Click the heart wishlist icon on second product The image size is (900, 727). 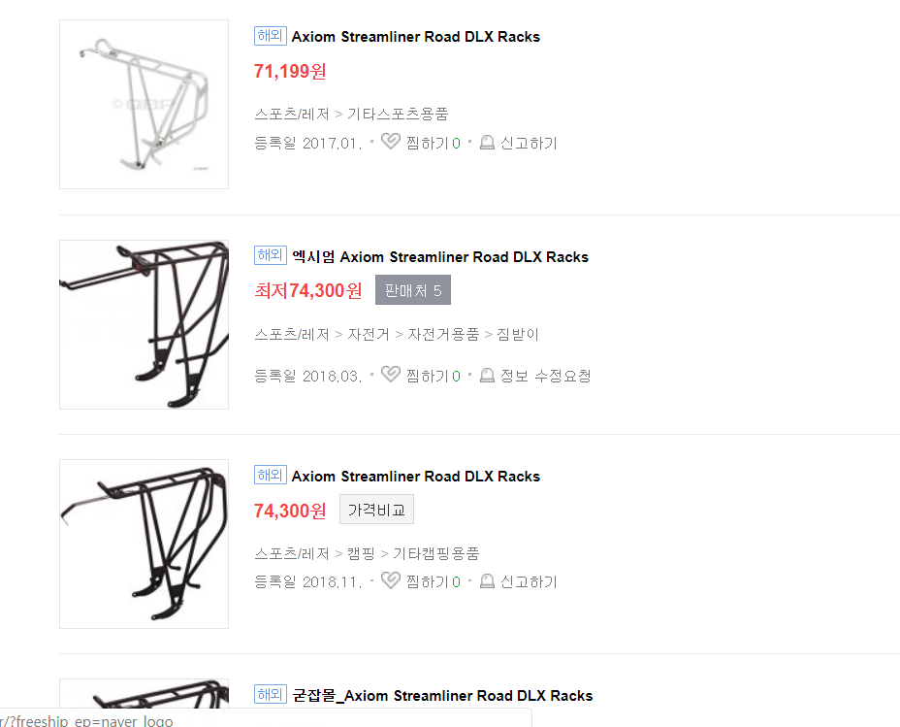click(x=390, y=375)
